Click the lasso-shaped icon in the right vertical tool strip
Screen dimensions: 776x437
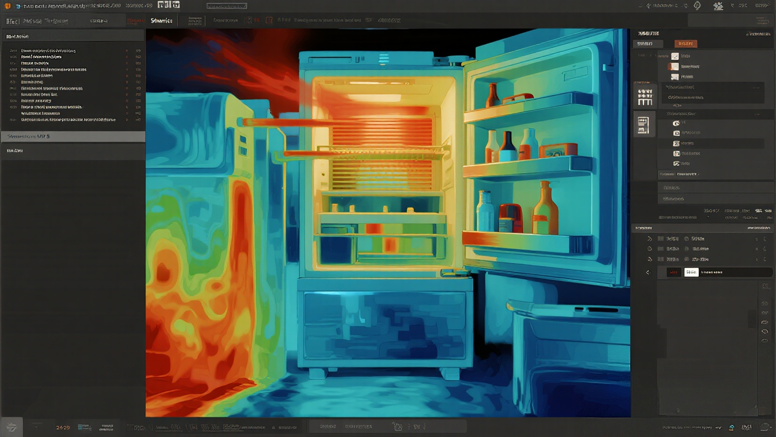[x=765, y=331]
